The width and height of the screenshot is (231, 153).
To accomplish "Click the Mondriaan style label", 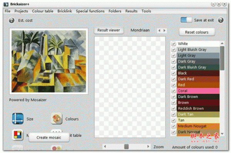I will coord(140,30).
